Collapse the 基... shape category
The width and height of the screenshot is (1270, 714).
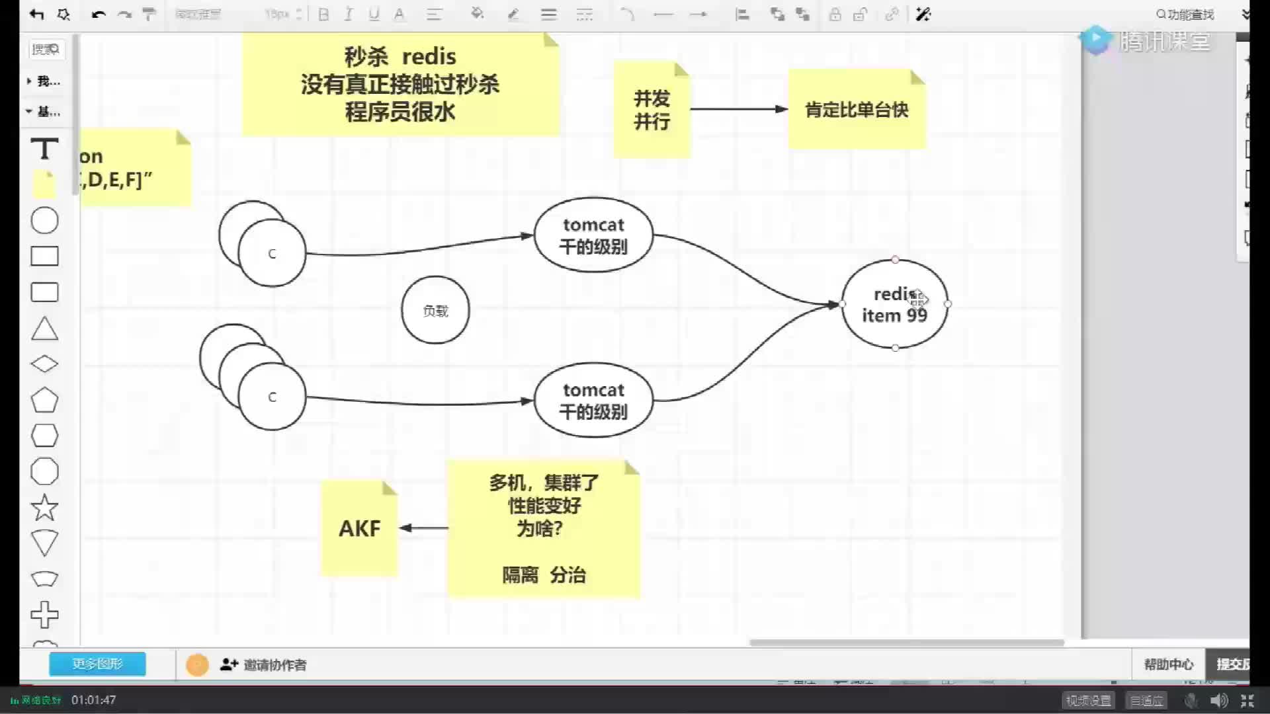click(44, 112)
